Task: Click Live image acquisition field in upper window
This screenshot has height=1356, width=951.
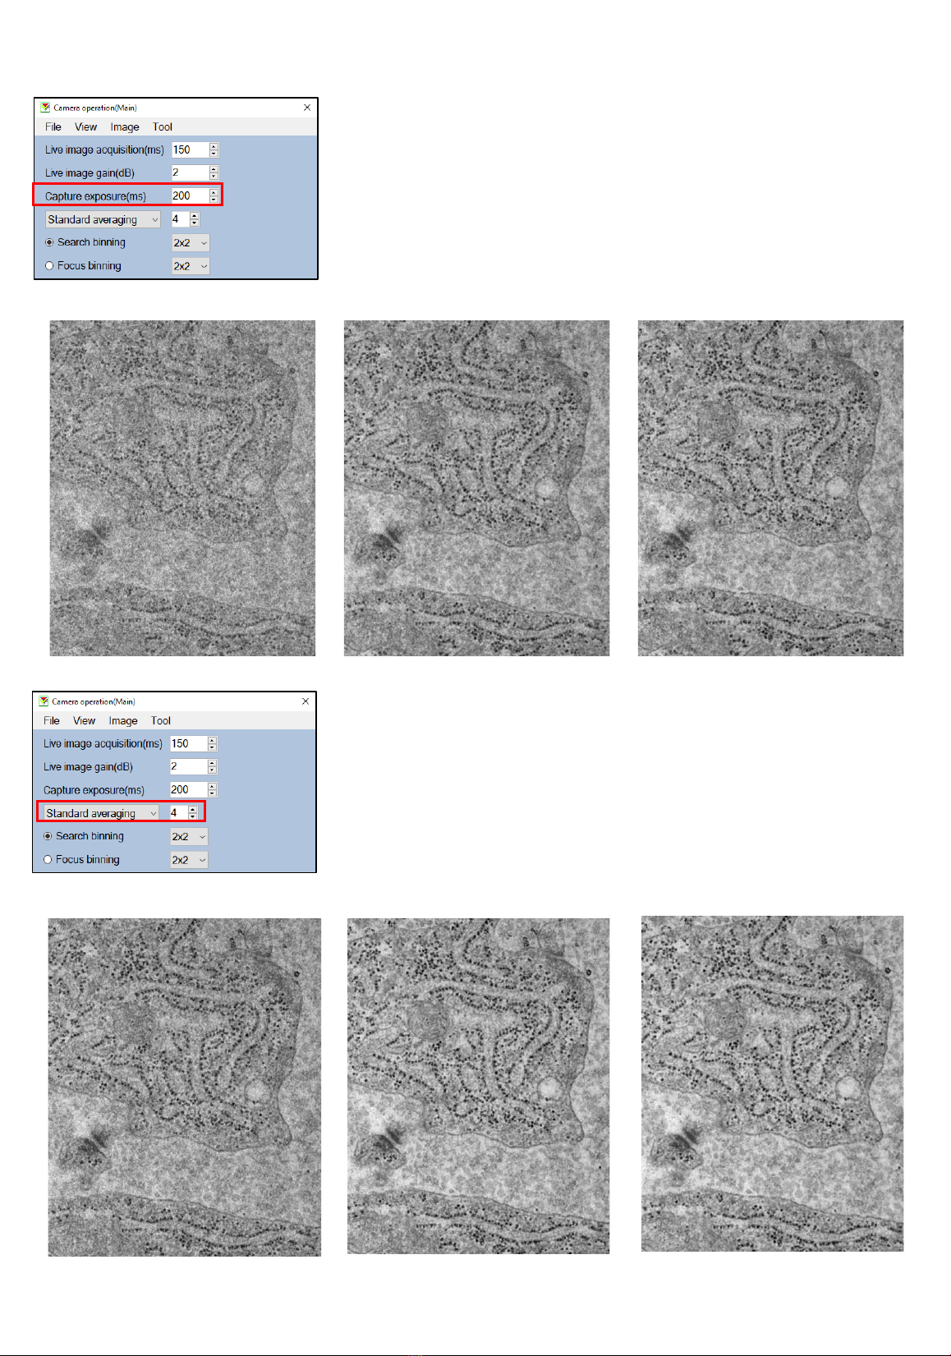Action: coord(190,150)
